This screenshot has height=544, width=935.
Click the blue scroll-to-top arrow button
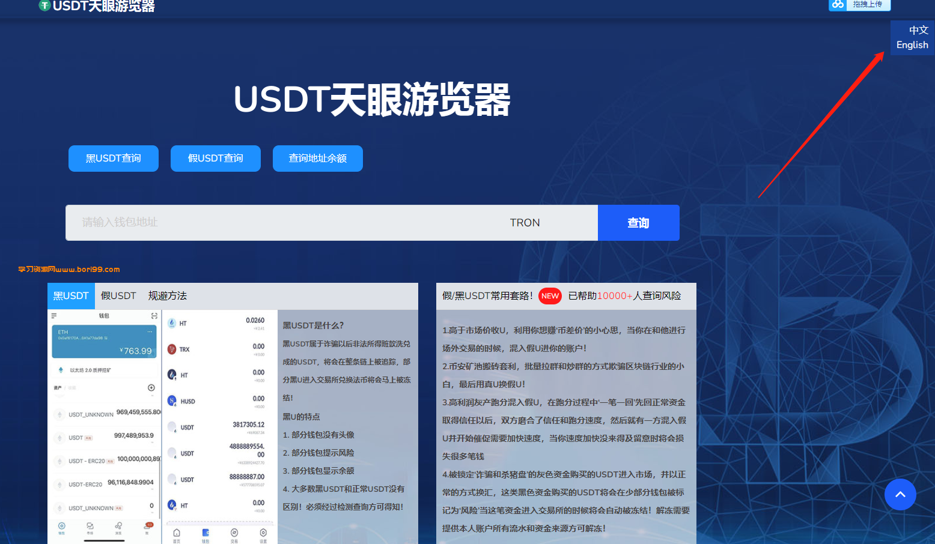pyautogui.click(x=900, y=494)
